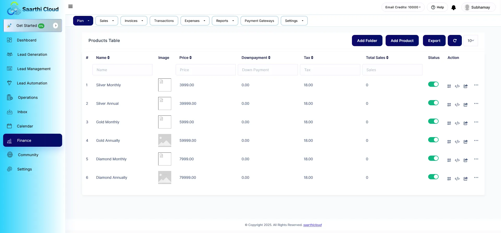Screen dimensions: 501x233
Task: Click share icon for Gold Monthly row
Action: pyautogui.click(x=465, y=123)
